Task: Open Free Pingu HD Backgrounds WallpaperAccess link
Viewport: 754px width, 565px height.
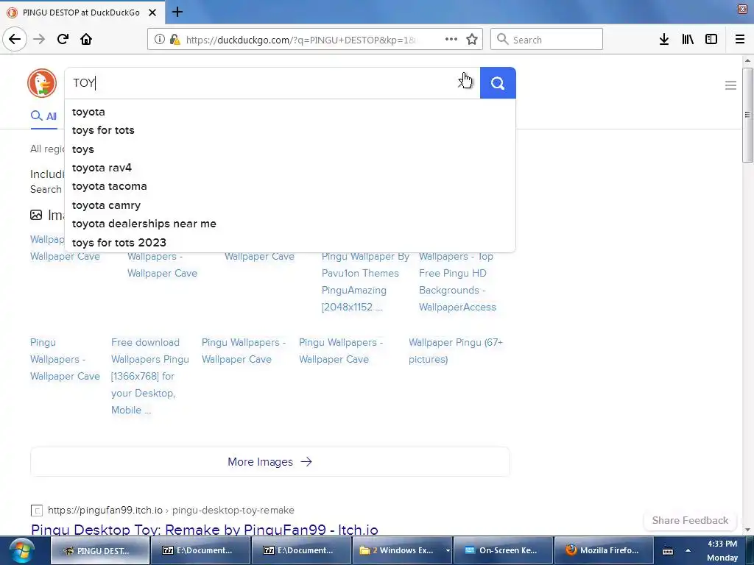Action: (457, 282)
